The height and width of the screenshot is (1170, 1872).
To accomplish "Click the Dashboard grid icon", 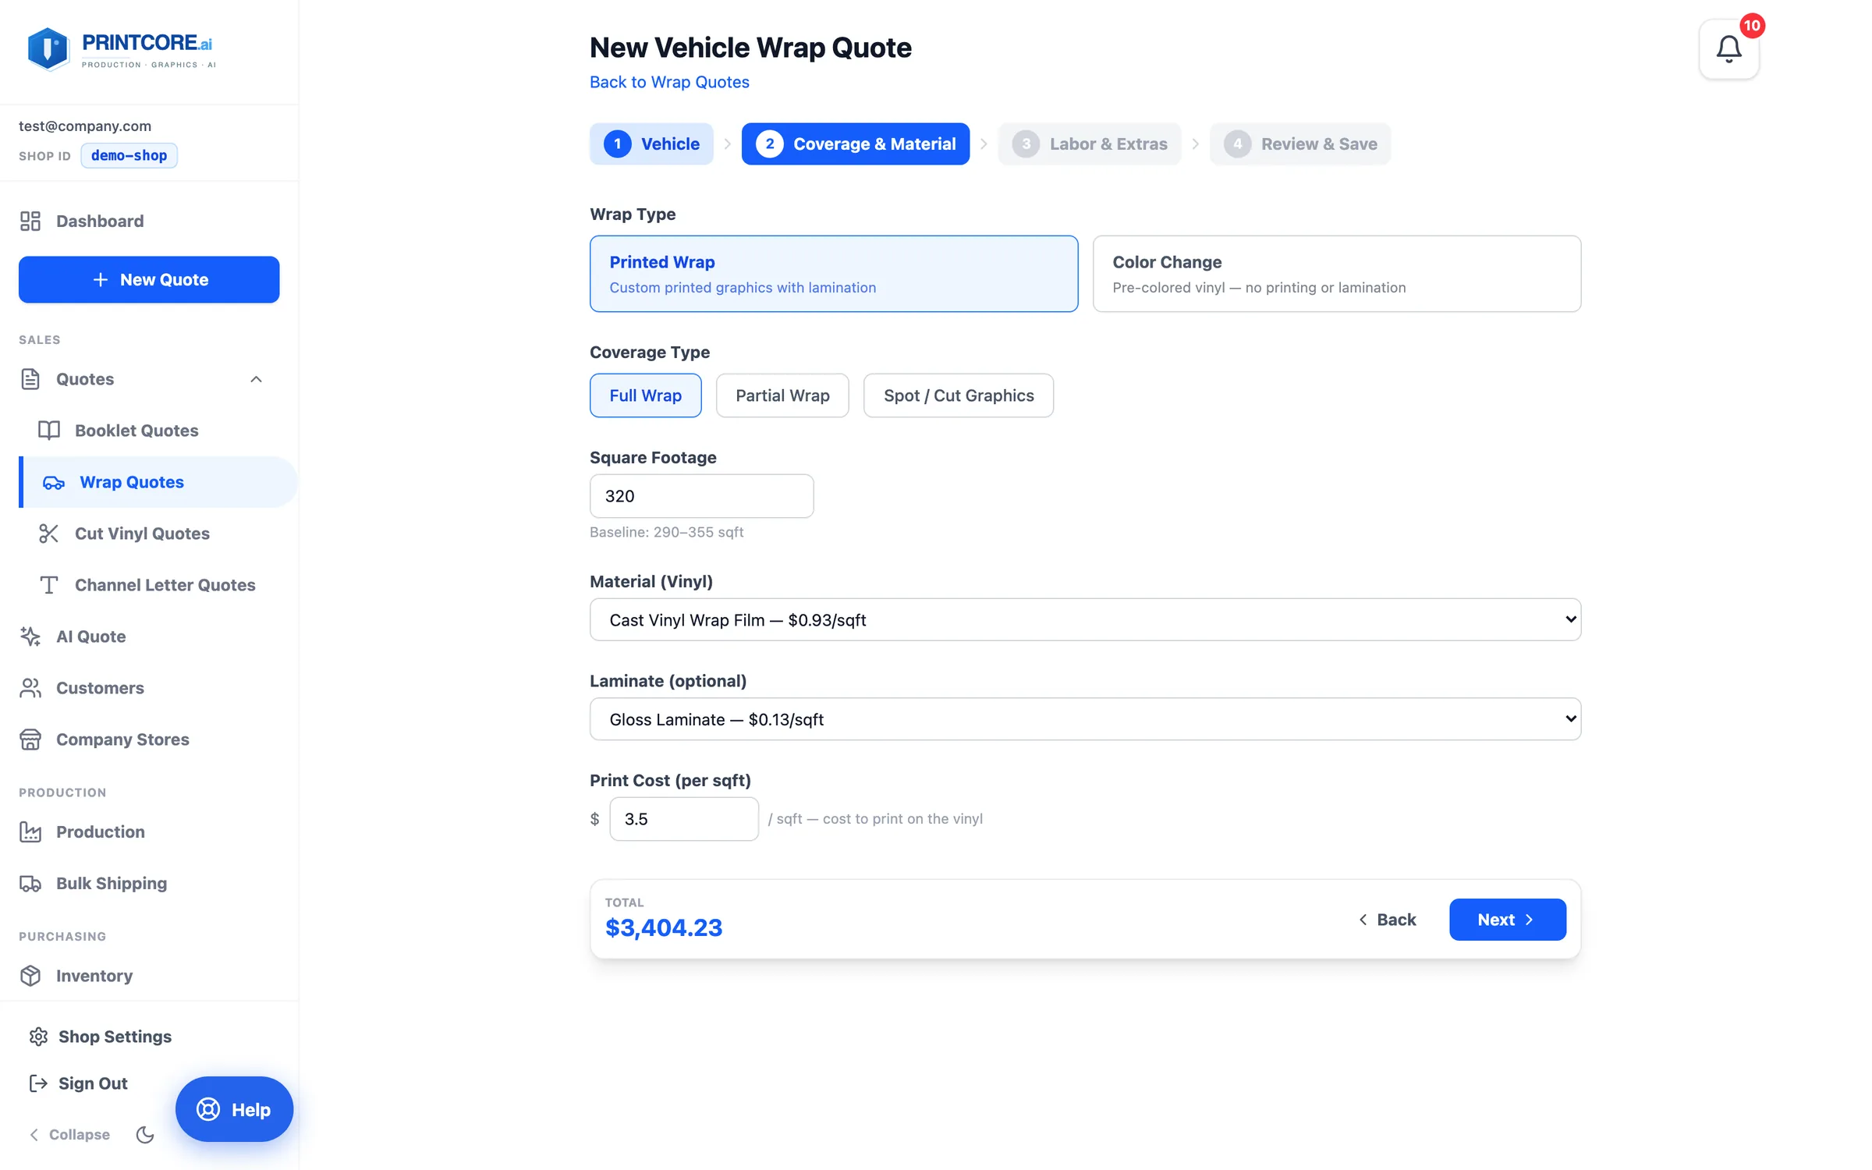I will point(30,221).
